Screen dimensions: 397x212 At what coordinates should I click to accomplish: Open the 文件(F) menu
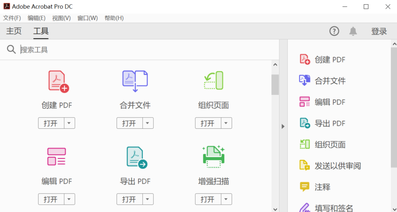coord(12,18)
